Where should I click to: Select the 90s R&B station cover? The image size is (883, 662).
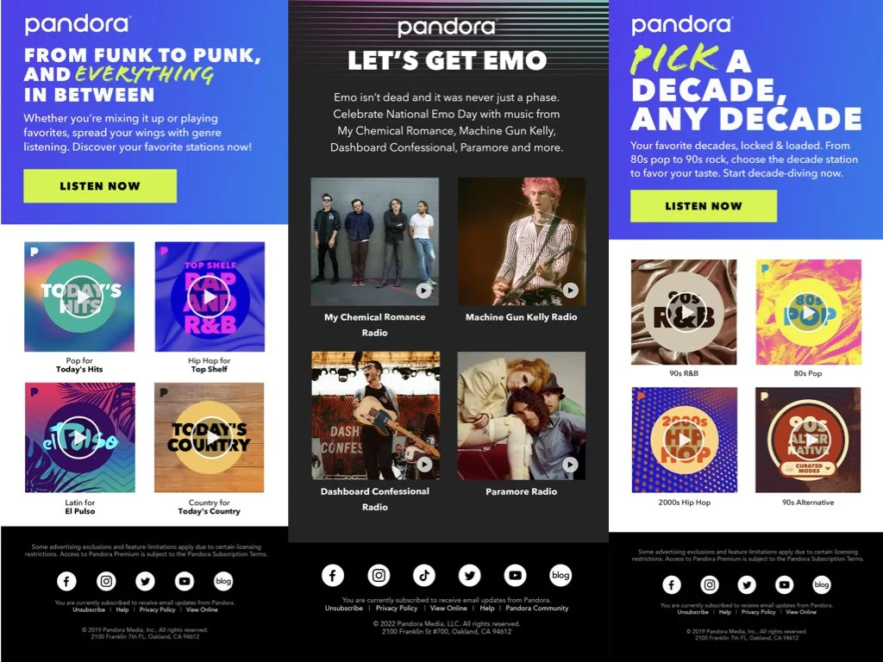pyautogui.click(x=684, y=312)
